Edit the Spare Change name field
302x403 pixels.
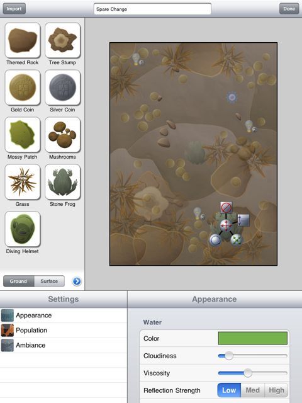coord(152,9)
